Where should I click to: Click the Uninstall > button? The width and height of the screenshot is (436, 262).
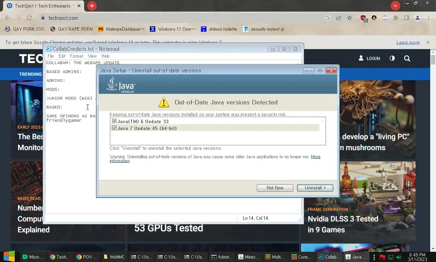[x=315, y=188]
